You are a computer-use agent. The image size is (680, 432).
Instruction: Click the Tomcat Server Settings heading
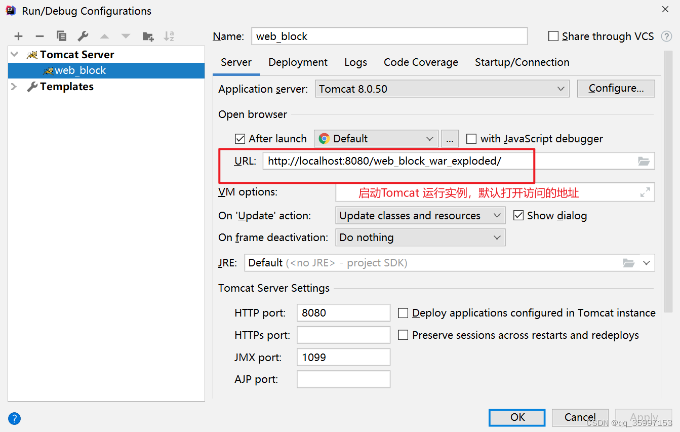point(274,288)
